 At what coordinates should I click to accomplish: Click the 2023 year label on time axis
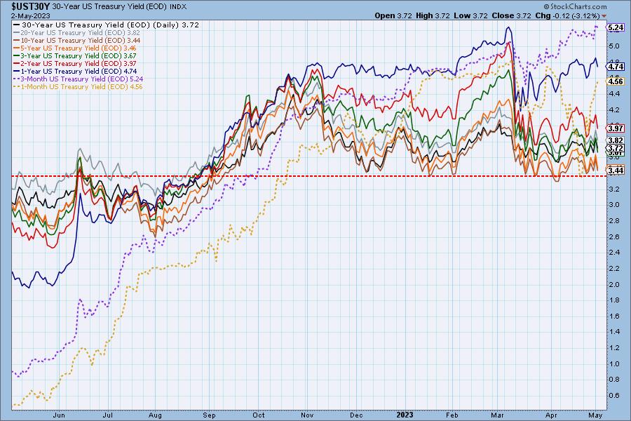coord(405,415)
